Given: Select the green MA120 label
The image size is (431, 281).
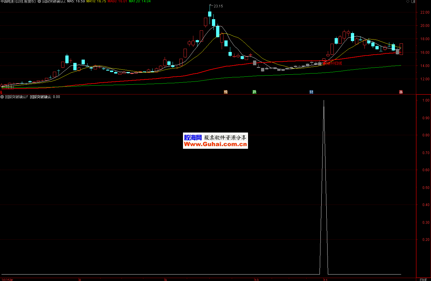Looking at the screenshot, I should (x=140, y=1).
